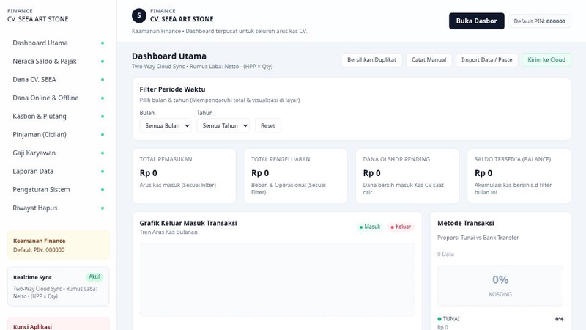This screenshot has height=330, width=586.
Task: Click green status dot beside Gaji Karyawan
Action: click(103, 153)
